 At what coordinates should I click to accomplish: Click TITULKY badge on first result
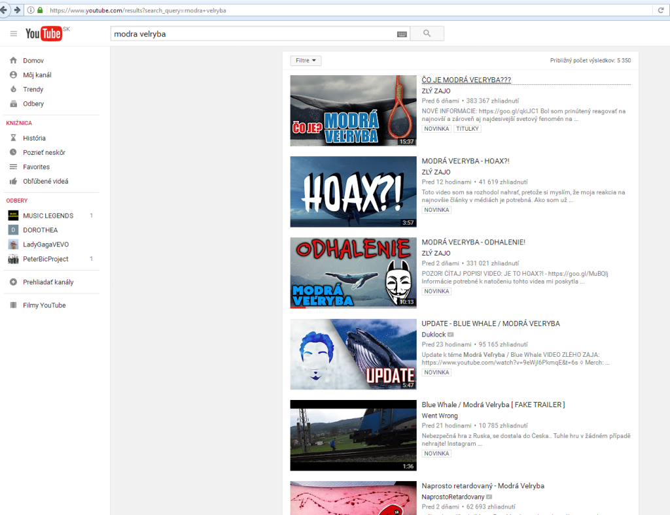[467, 129]
